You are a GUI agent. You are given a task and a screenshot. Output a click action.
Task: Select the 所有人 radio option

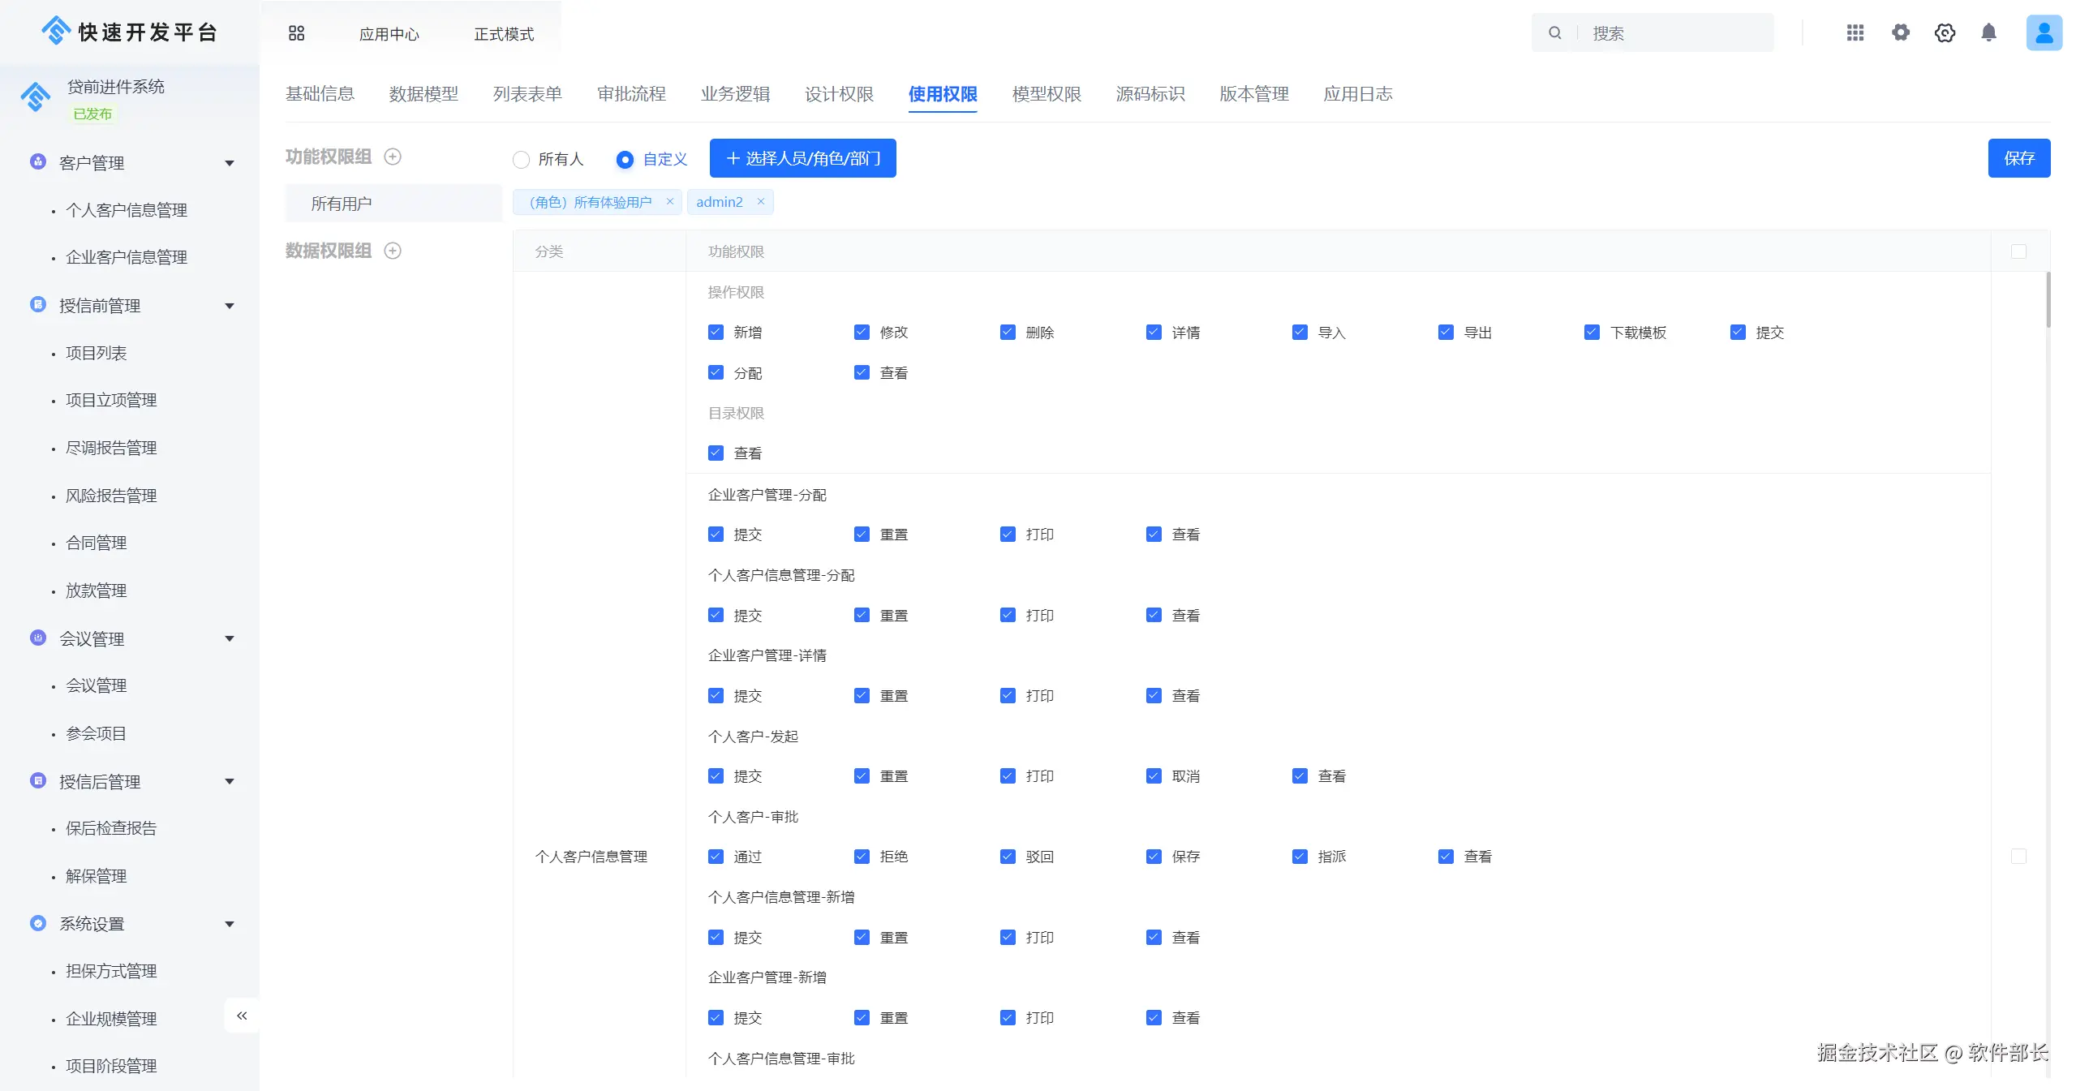point(522,159)
